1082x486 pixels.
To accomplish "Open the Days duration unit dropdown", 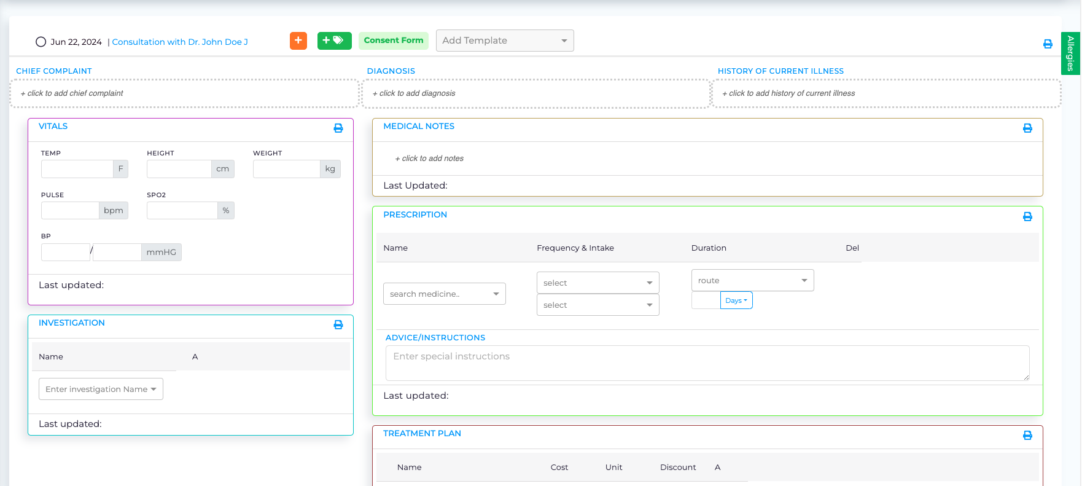I will [x=736, y=300].
